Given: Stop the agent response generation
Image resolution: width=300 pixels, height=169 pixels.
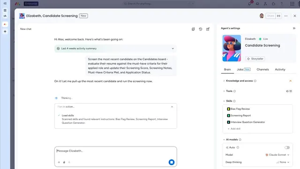Looking at the screenshot, I should [172, 162].
